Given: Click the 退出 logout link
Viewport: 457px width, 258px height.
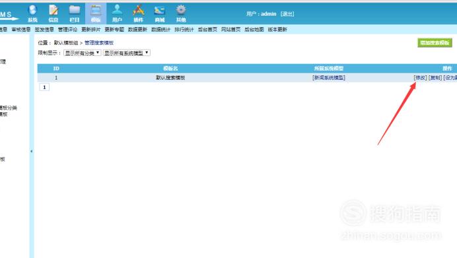Looking at the screenshot, I should point(287,14).
